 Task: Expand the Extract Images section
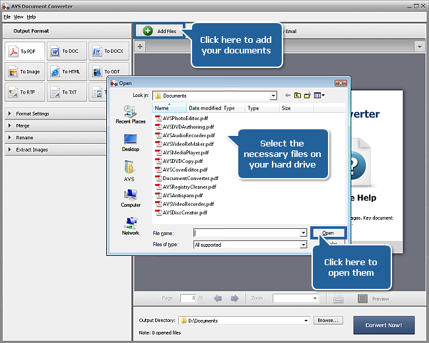click(55, 150)
